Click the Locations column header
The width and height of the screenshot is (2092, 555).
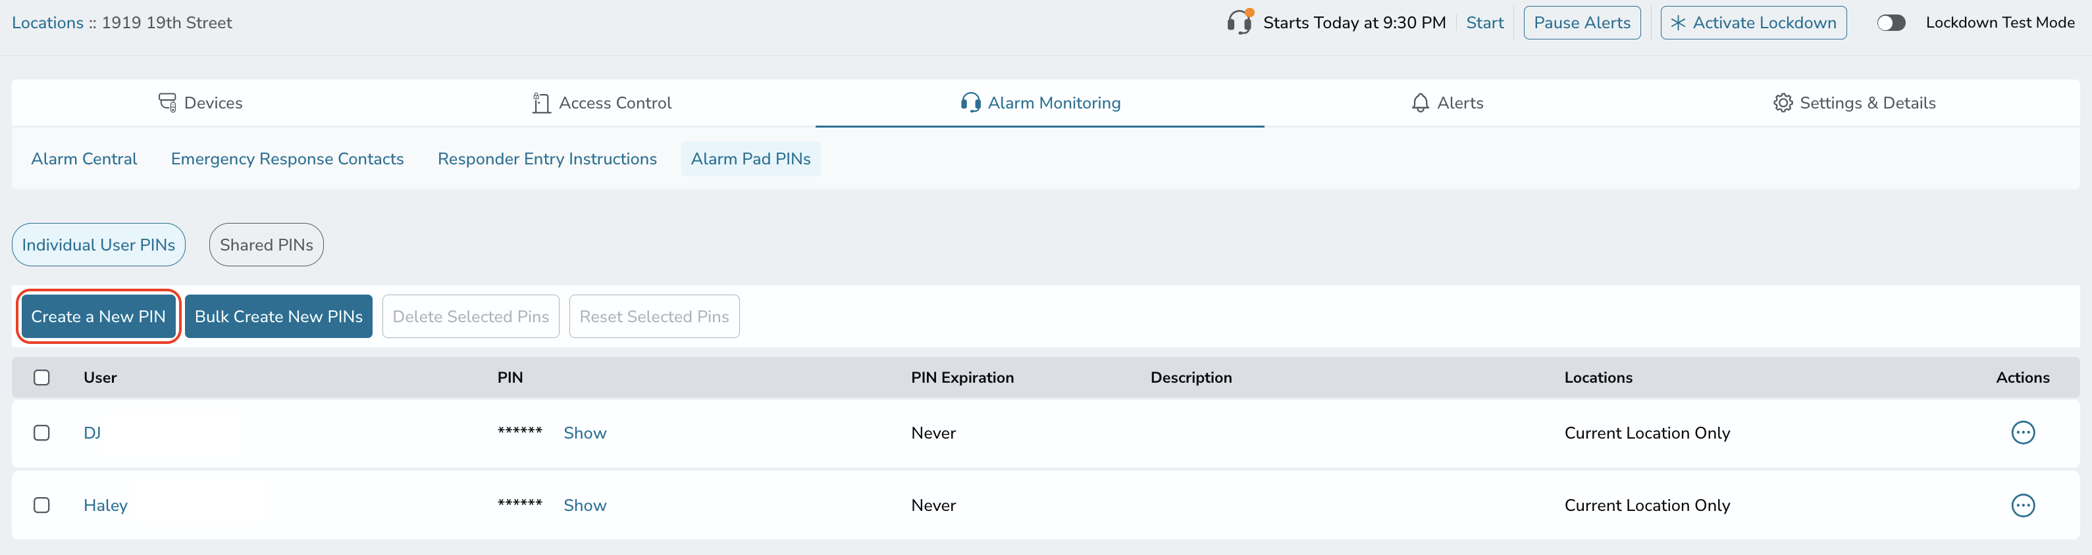pyautogui.click(x=1598, y=377)
